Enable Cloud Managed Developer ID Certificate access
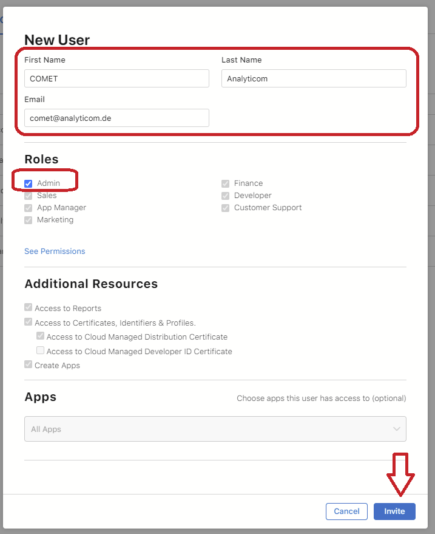The height and width of the screenshot is (534, 435). [40, 351]
